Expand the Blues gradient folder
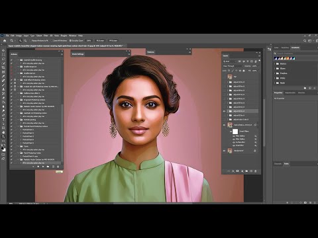Image resolution: width=318 pixels, height=238 pixels. 275,69
